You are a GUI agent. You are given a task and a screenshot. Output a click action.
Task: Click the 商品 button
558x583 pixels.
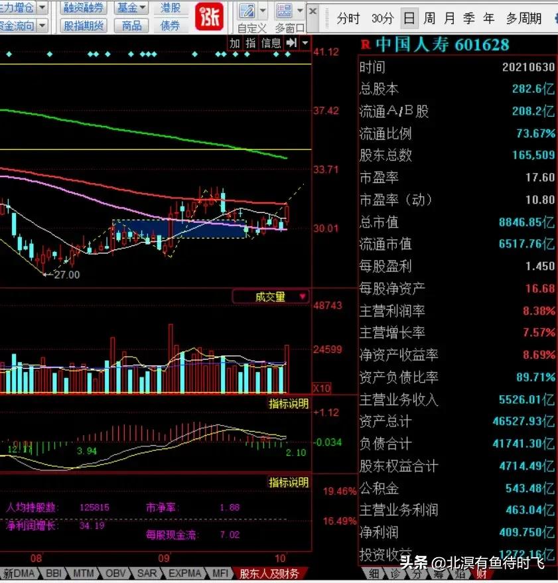pos(131,26)
